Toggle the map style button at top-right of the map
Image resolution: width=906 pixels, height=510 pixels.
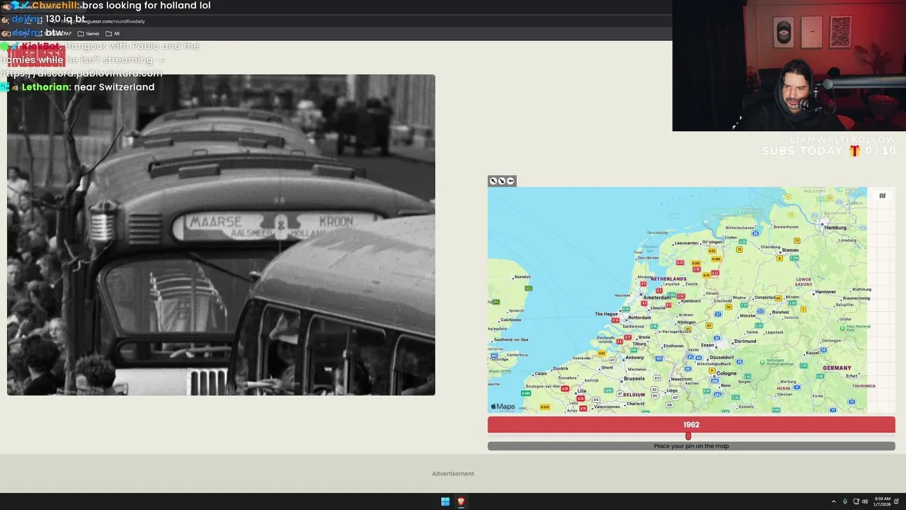(x=882, y=195)
